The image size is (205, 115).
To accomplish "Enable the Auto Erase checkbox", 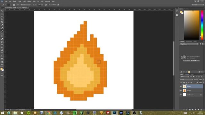I will (x=49, y=5).
